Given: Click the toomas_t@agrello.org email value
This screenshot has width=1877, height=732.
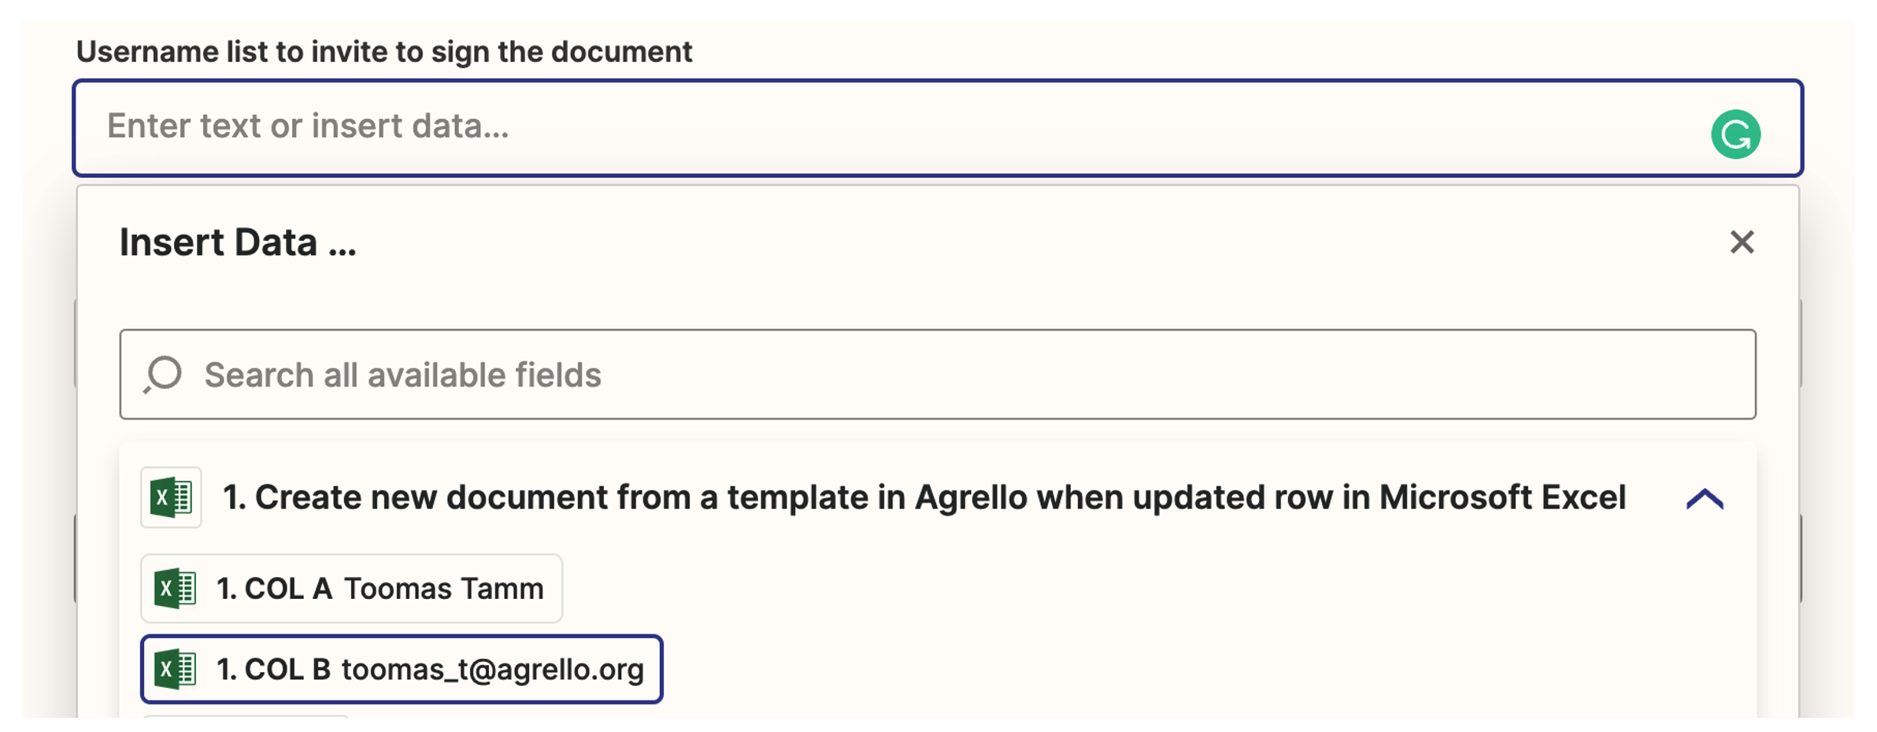Looking at the screenshot, I should coord(492,669).
